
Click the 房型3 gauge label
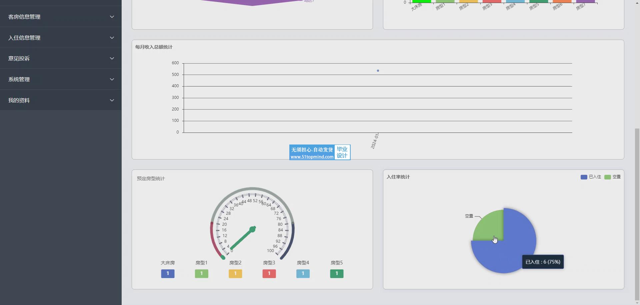click(x=269, y=263)
